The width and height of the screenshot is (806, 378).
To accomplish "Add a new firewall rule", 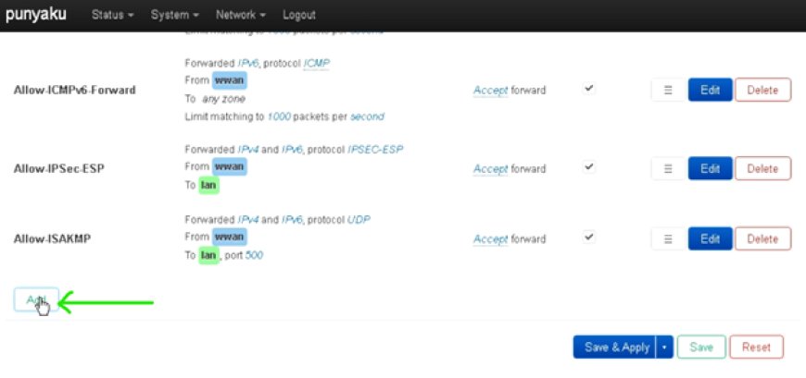I will point(36,300).
